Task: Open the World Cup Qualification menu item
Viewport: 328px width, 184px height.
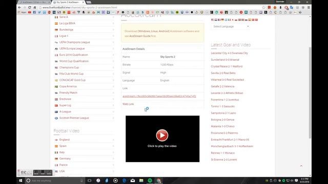Action: pos(74,61)
